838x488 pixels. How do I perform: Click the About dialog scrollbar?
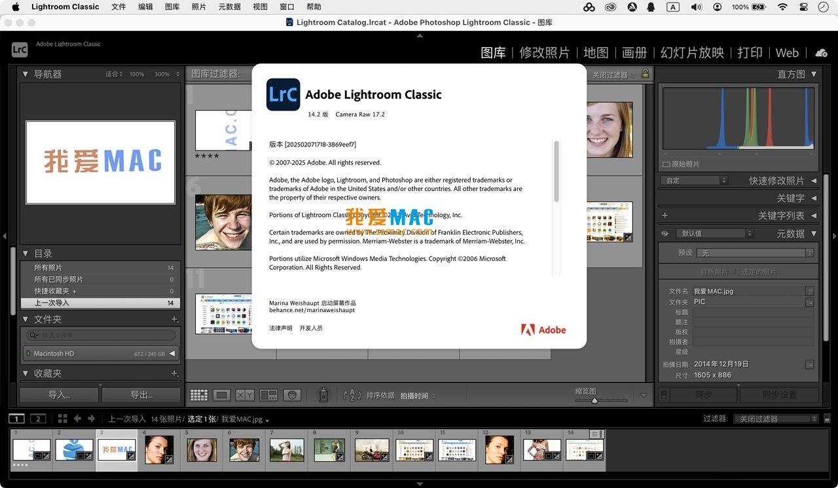coord(556,171)
